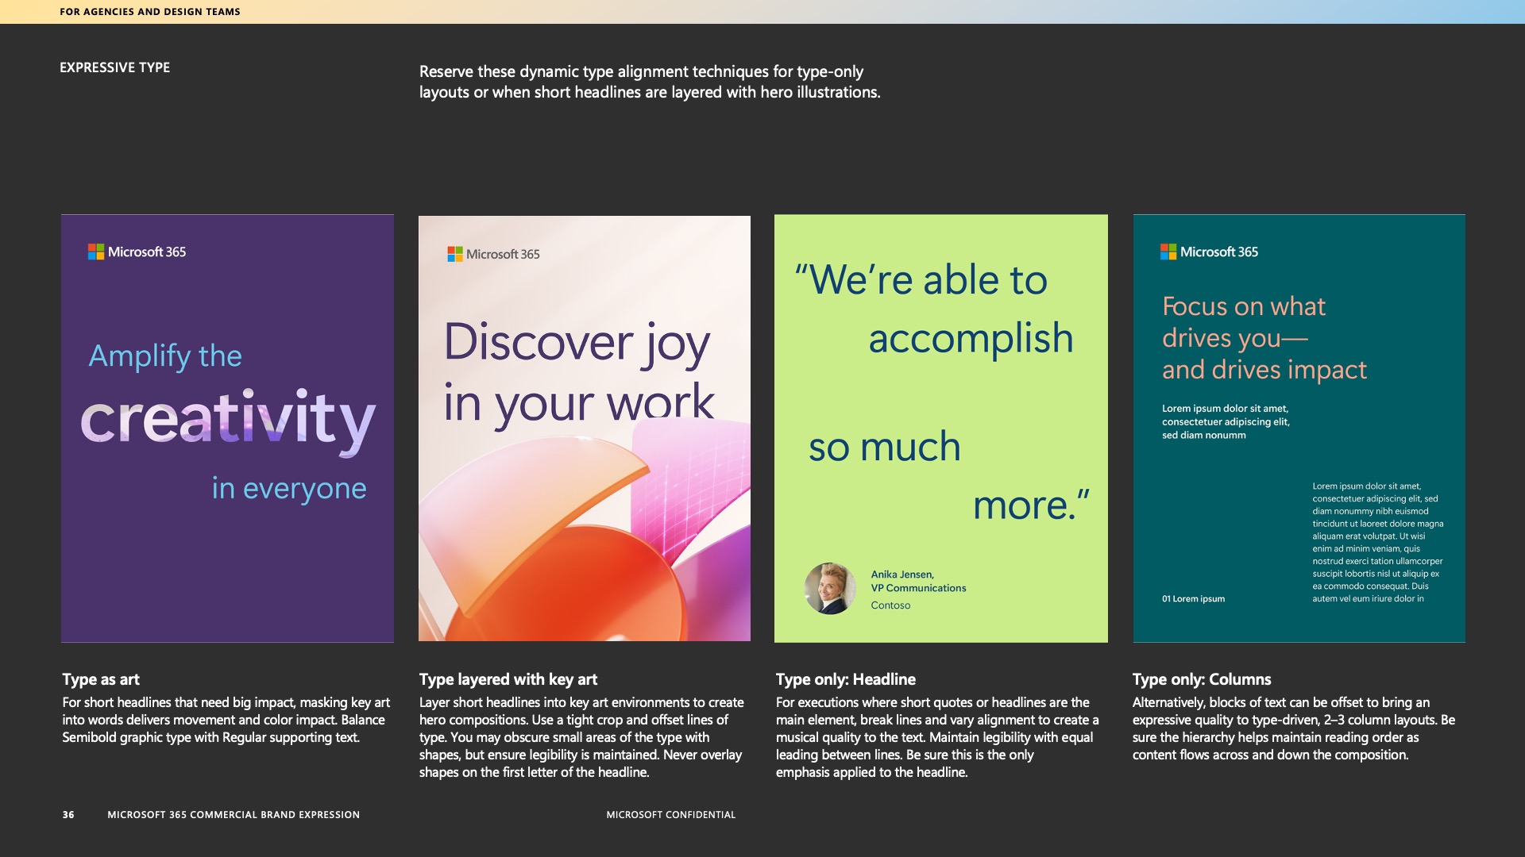
Task: Click the Microsoft 365 logo on purple card
Action: click(137, 252)
